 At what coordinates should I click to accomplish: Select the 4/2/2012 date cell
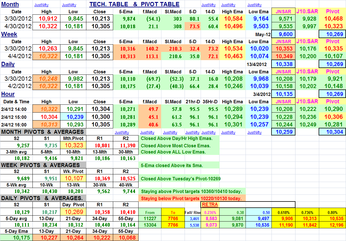[x=16, y=86]
